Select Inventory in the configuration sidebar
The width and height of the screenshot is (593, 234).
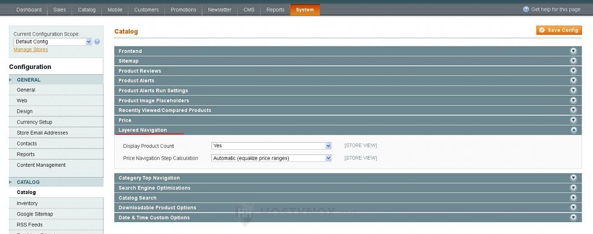(27, 203)
